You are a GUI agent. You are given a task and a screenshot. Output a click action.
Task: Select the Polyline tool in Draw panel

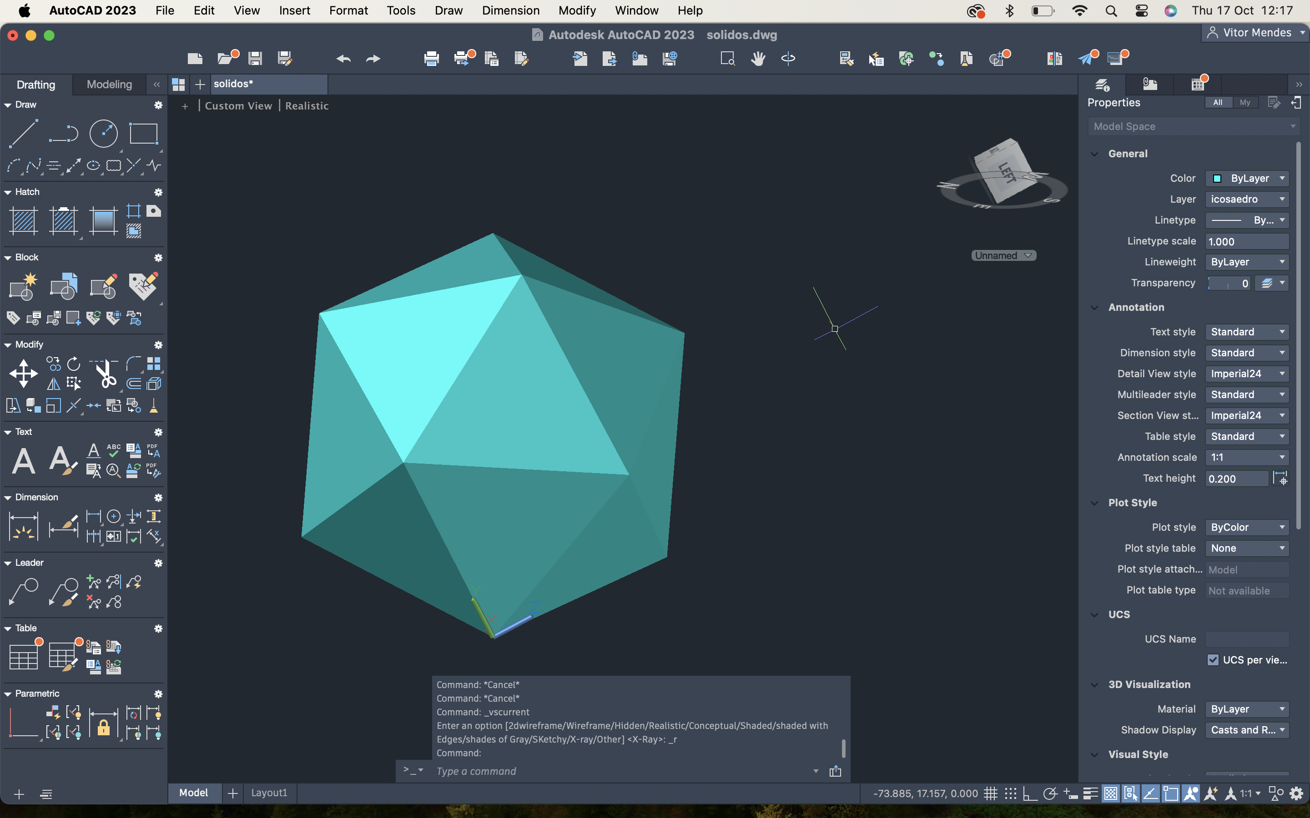[63, 133]
